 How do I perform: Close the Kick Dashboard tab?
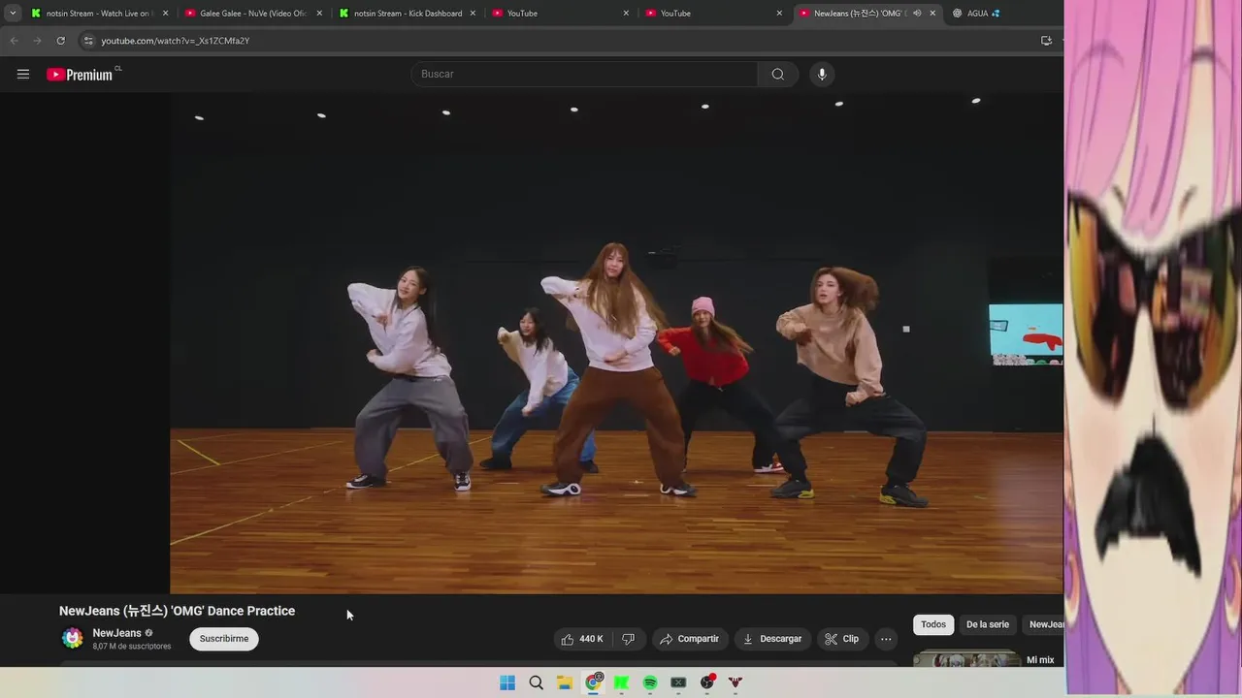(x=473, y=14)
